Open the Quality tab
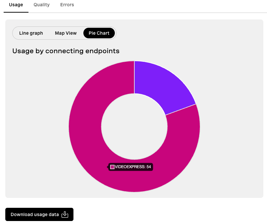This screenshot has height=223, width=267. 42,5
